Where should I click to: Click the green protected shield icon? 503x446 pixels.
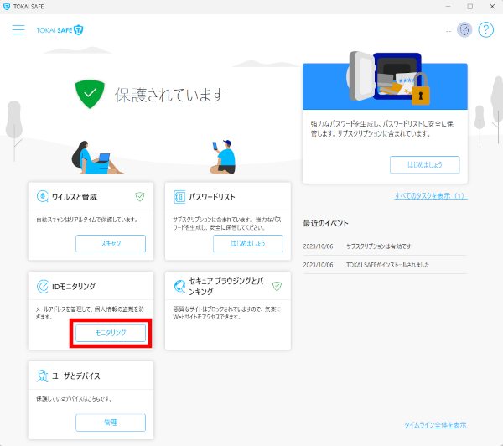(90, 94)
